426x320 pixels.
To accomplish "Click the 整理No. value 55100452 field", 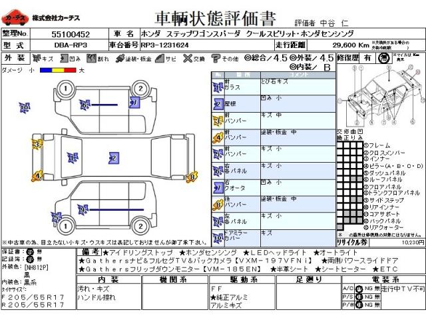I will click(x=70, y=33).
